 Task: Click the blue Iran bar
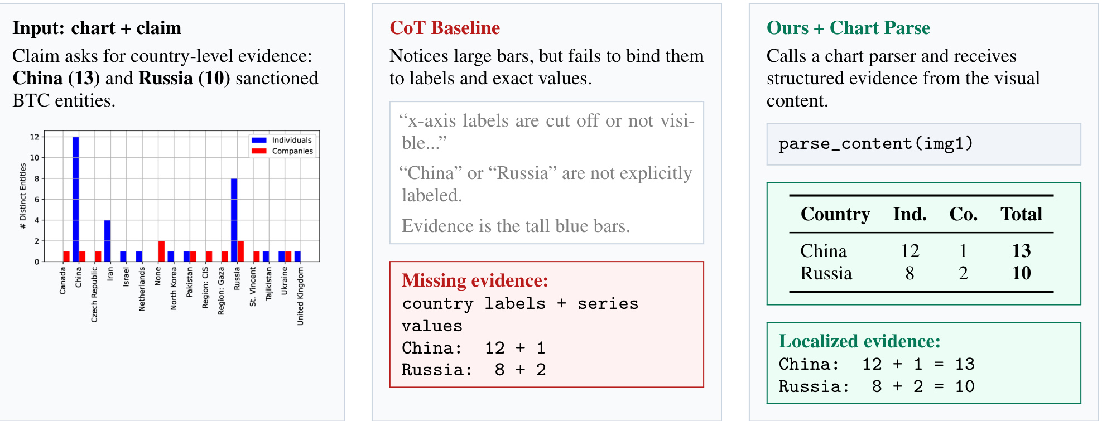click(x=108, y=241)
